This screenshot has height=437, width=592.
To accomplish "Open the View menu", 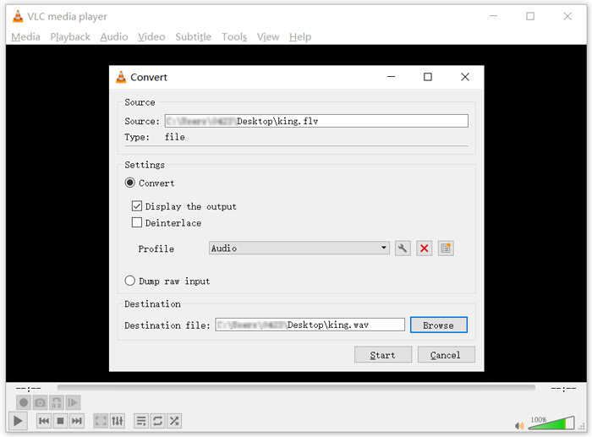I will tap(268, 37).
